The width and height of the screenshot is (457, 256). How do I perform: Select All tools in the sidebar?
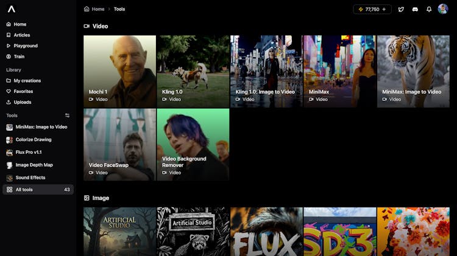(x=38, y=189)
